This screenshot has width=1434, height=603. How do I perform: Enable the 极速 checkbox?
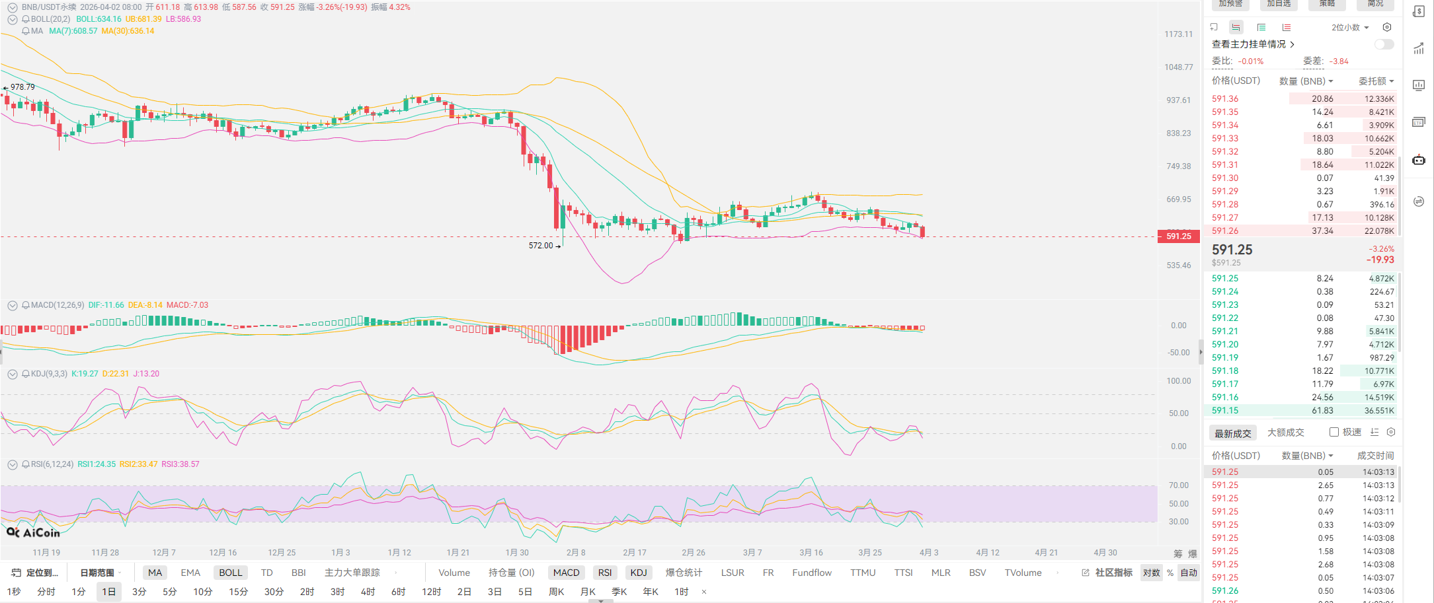point(1334,432)
